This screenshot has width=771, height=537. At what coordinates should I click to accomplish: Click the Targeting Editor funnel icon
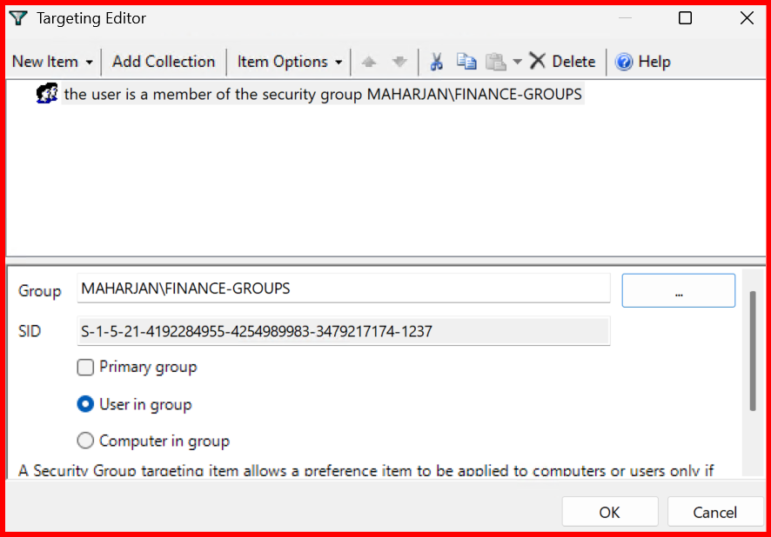18,18
